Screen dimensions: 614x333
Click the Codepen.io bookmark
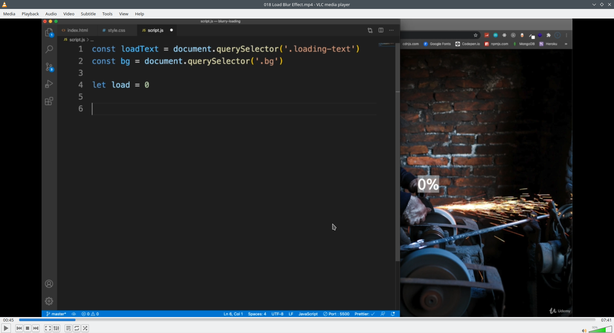(468, 44)
